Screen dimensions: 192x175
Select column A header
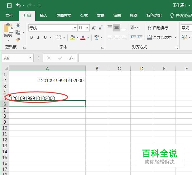coord(47,69)
